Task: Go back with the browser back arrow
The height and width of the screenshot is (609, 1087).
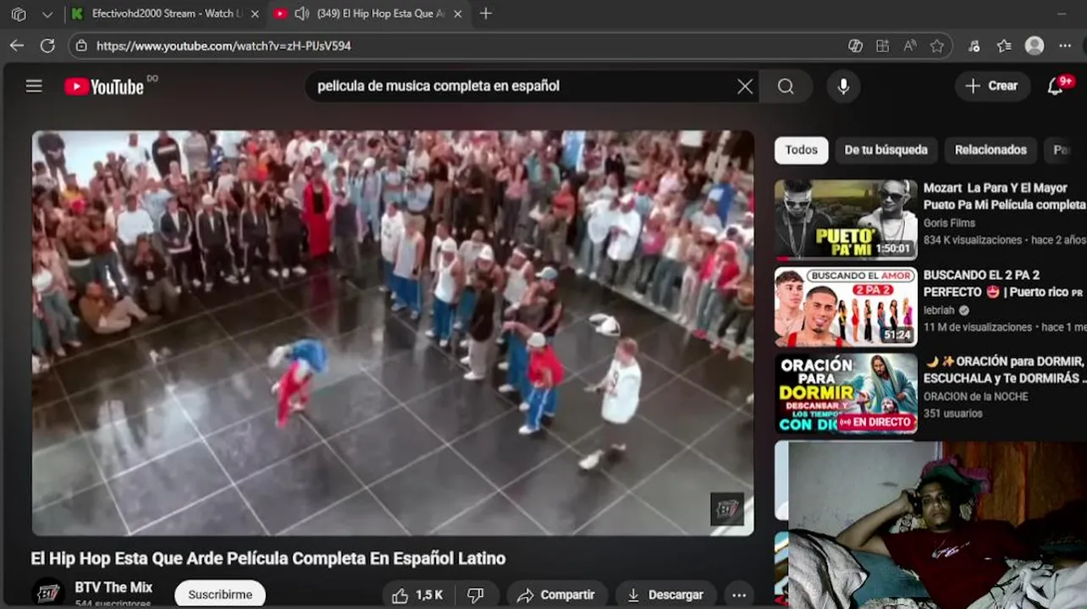Action: click(x=17, y=46)
